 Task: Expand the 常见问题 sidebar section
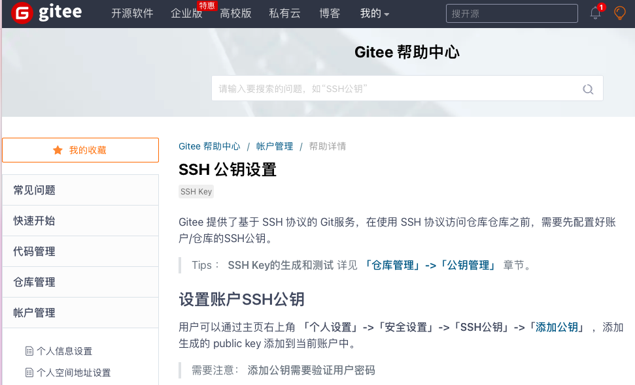(x=80, y=190)
